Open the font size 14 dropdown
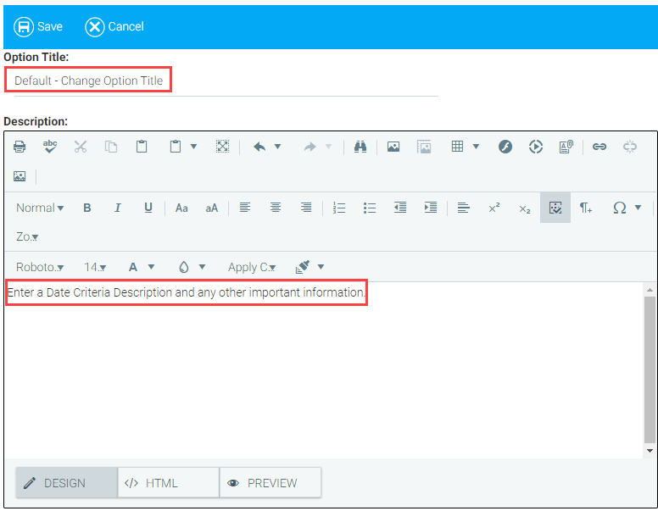Image resolution: width=658 pixels, height=511 pixels. 95,267
